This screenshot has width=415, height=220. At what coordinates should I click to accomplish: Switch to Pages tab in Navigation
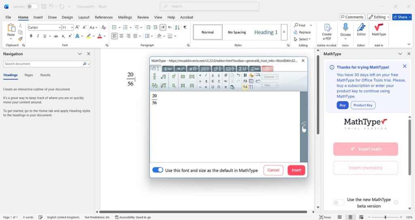tap(29, 75)
